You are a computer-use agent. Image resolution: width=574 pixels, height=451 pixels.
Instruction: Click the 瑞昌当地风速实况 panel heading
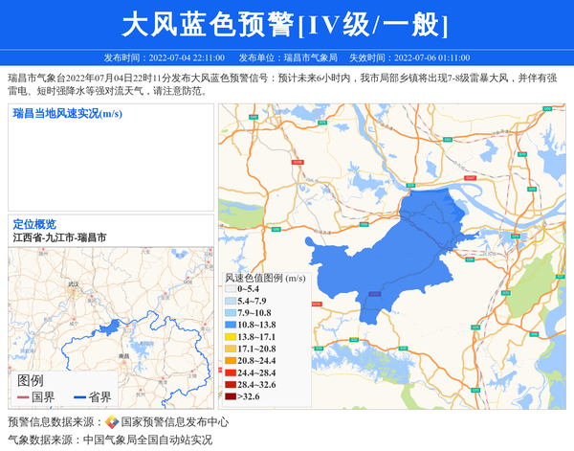coord(67,114)
